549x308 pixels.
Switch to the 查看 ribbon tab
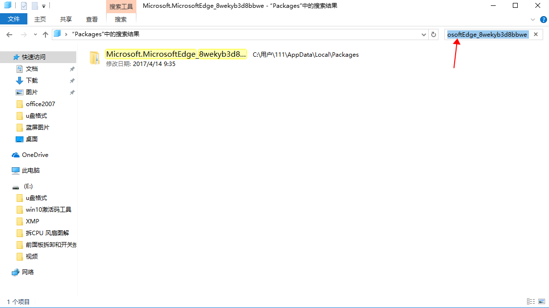tap(92, 19)
